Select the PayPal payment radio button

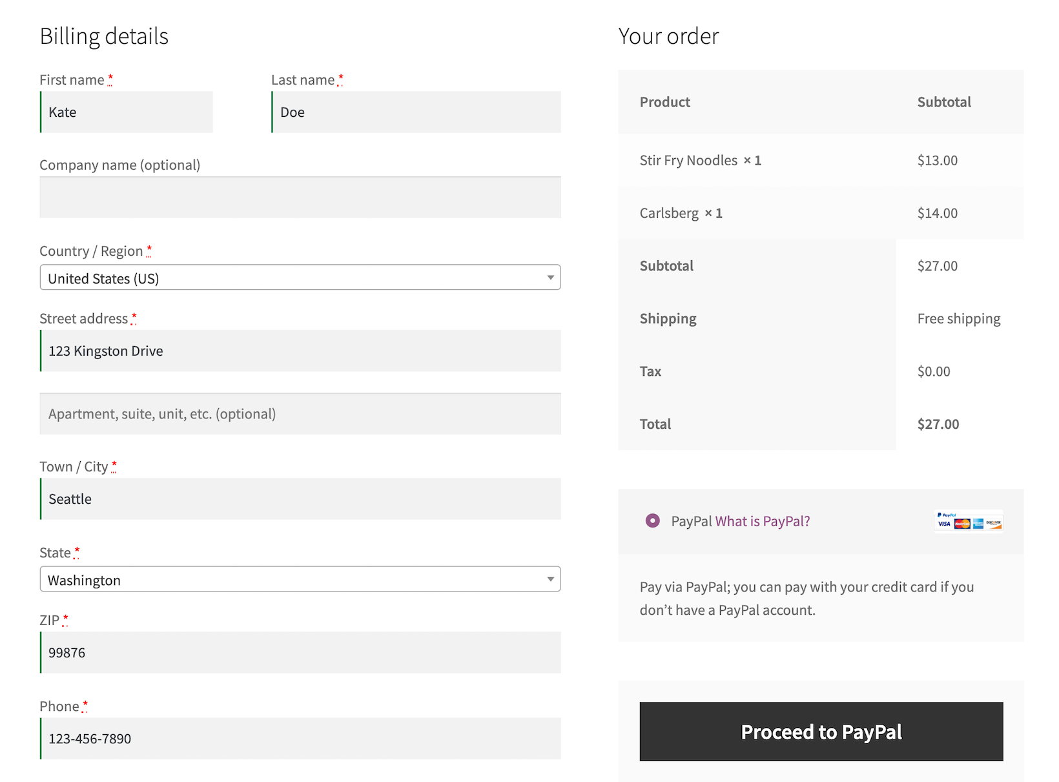point(653,520)
